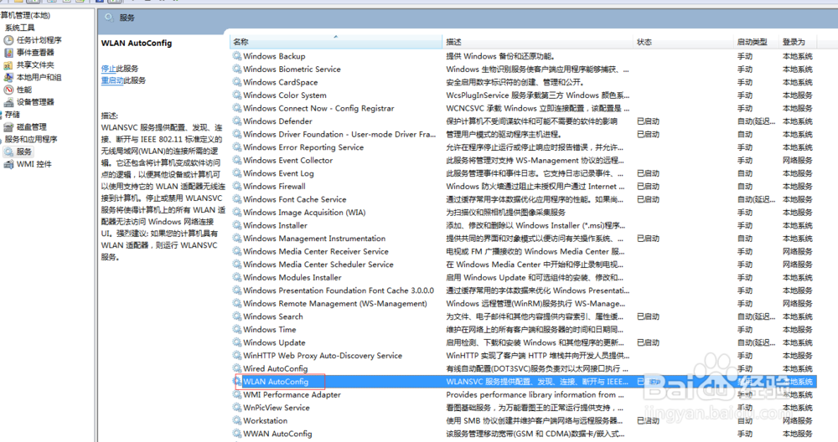Screen dimensions: 838x442
Task: Select 服务和应用程序 in the tree
Action: click(31, 139)
